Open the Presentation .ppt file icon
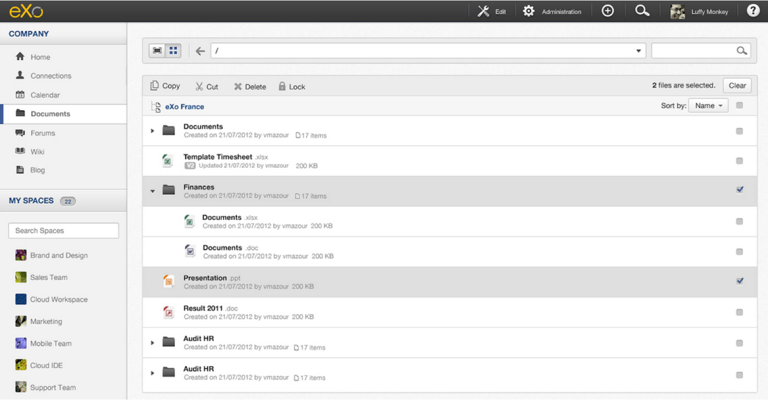The height and width of the screenshot is (400, 768). tap(168, 282)
